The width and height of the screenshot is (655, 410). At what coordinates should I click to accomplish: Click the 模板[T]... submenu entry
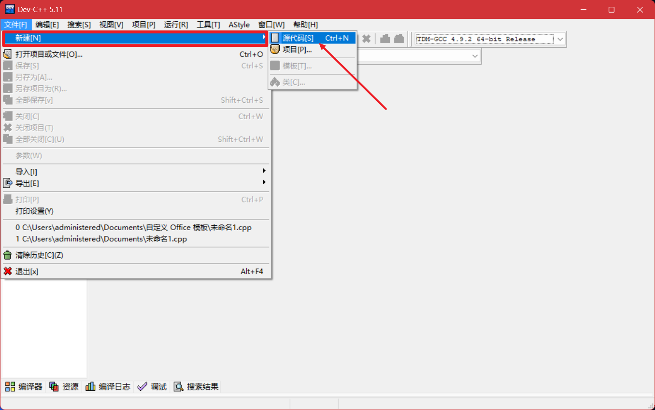[x=313, y=66]
